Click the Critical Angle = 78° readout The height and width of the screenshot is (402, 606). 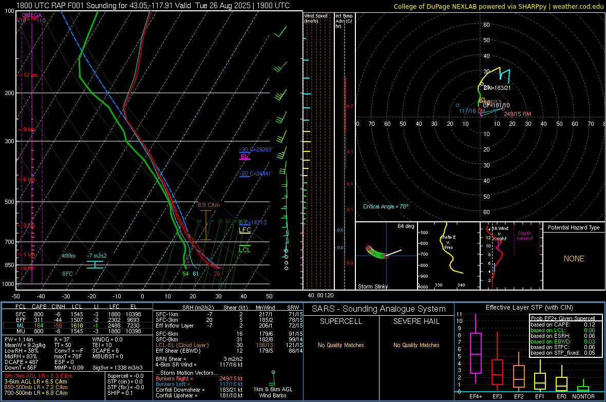click(x=386, y=206)
